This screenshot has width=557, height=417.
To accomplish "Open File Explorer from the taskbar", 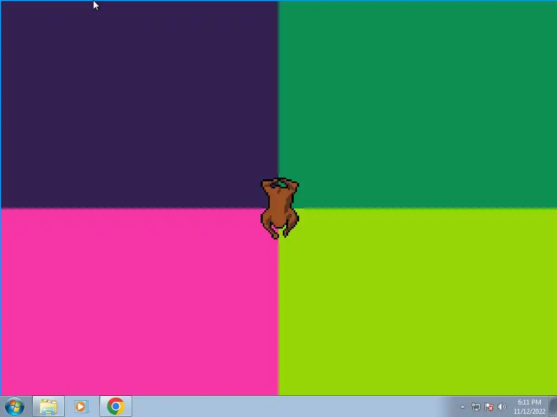I will point(48,406).
